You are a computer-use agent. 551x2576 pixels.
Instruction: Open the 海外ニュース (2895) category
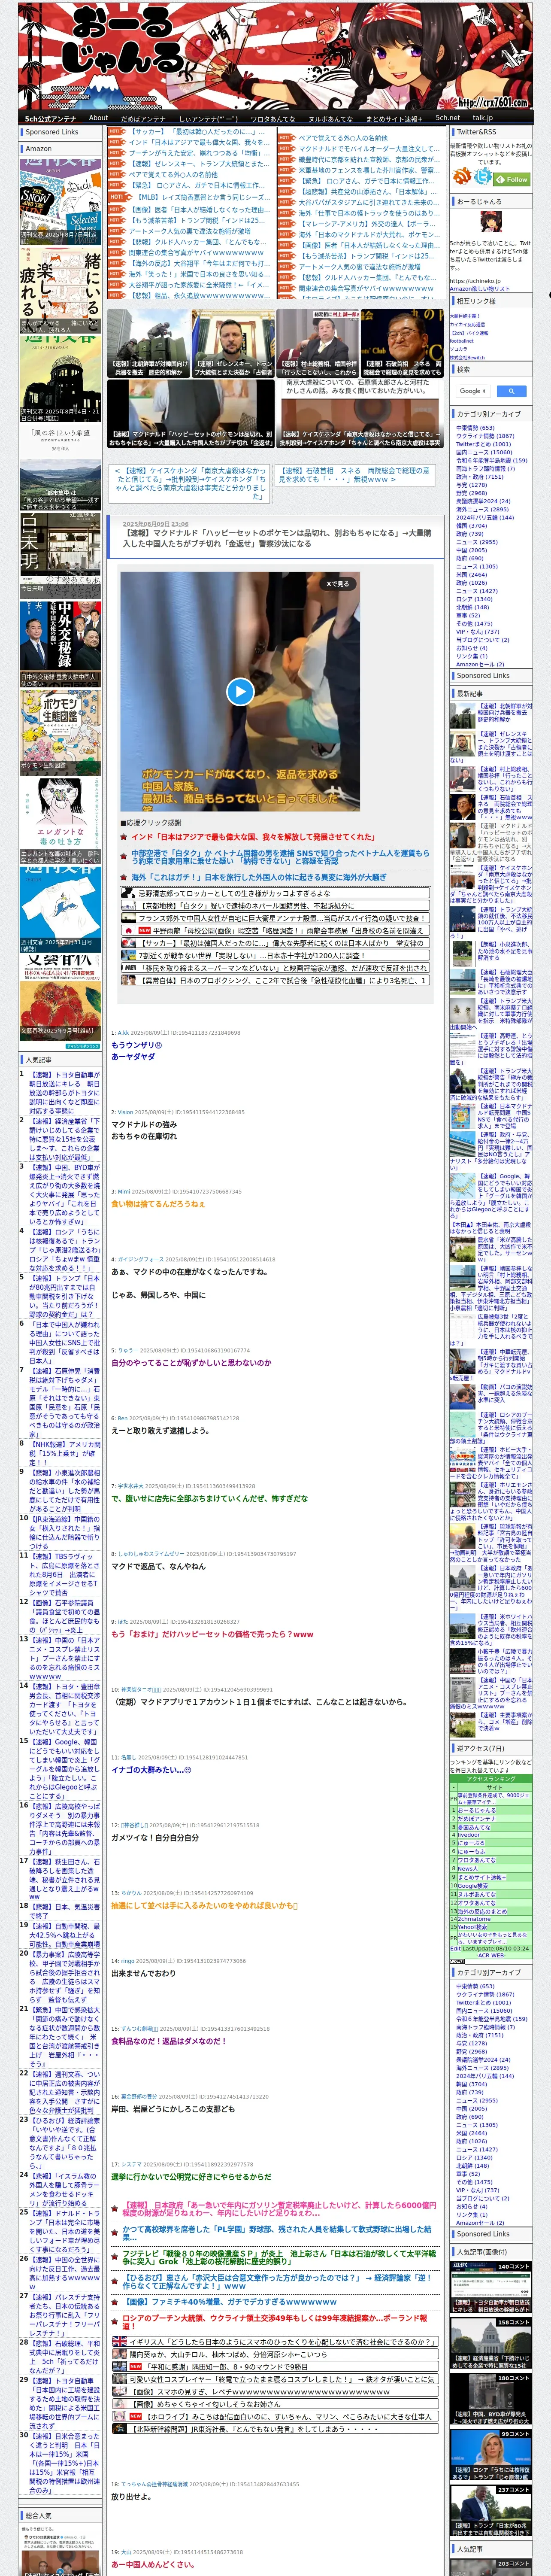(482, 509)
